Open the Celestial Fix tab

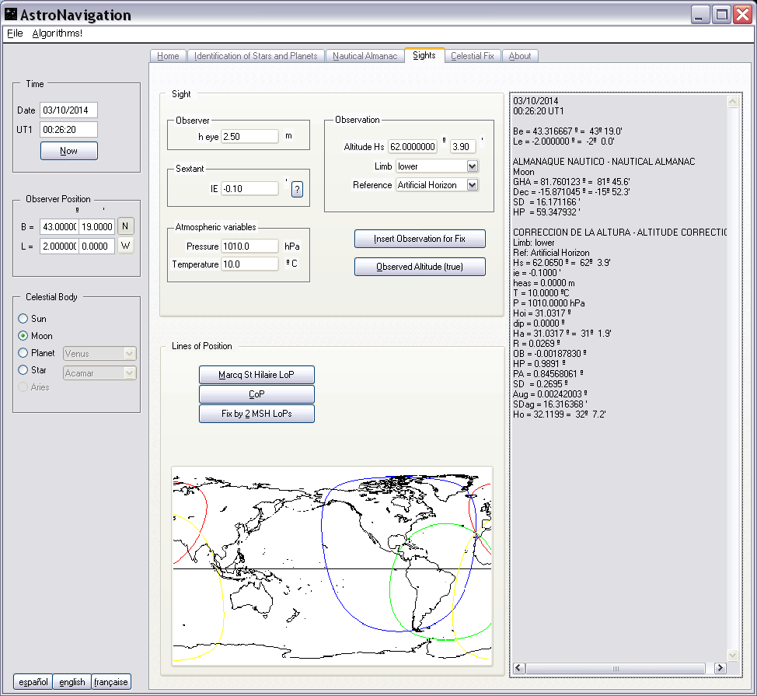pos(472,56)
